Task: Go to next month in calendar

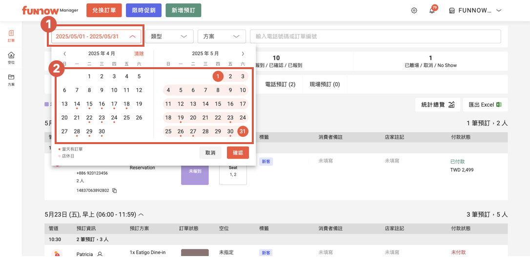Action: (x=243, y=54)
